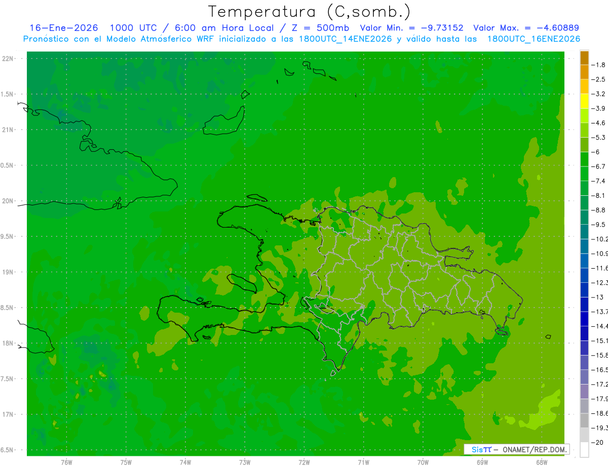
Task: Click the '-6.7' legend value
Action: click(598, 166)
